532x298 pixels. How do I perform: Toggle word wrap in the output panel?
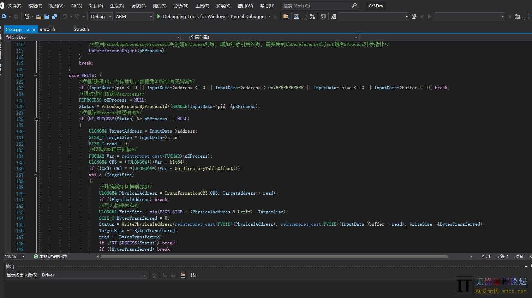193,275
